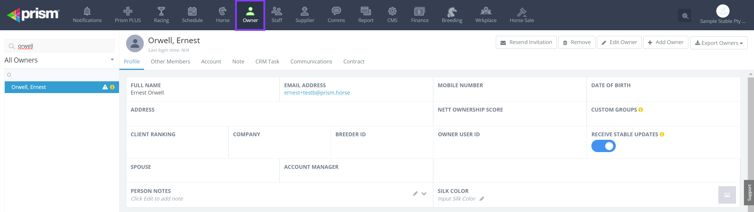The height and width of the screenshot is (212, 754).
Task: Open the Export Owners dropdown
Action: pyautogui.click(x=719, y=43)
